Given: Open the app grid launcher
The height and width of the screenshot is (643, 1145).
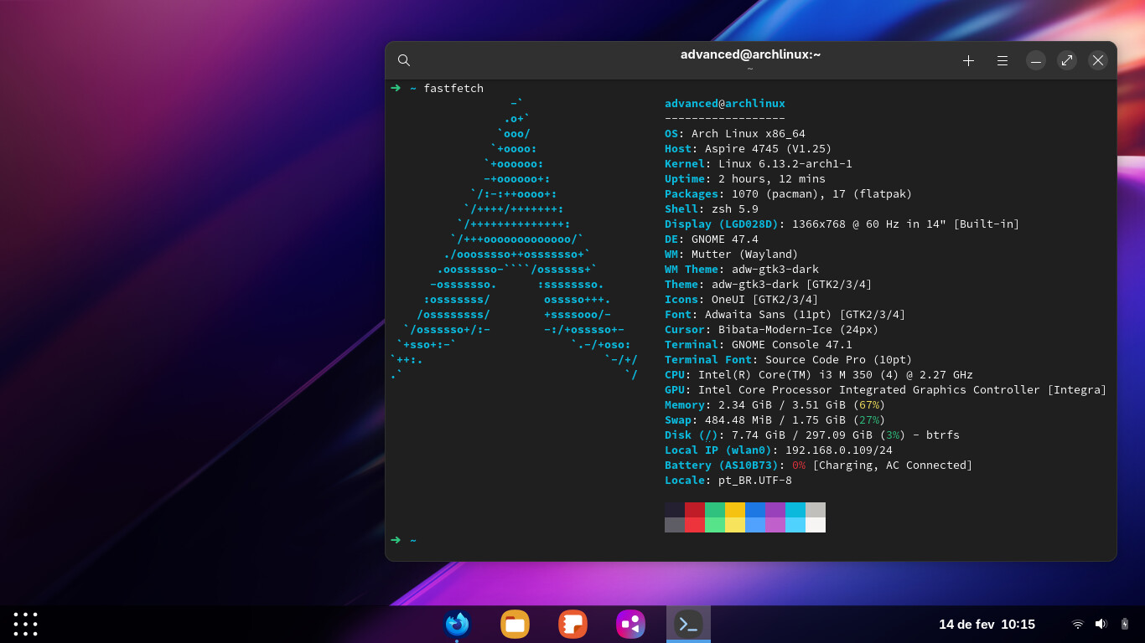Looking at the screenshot, I should pyautogui.click(x=26, y=624).
